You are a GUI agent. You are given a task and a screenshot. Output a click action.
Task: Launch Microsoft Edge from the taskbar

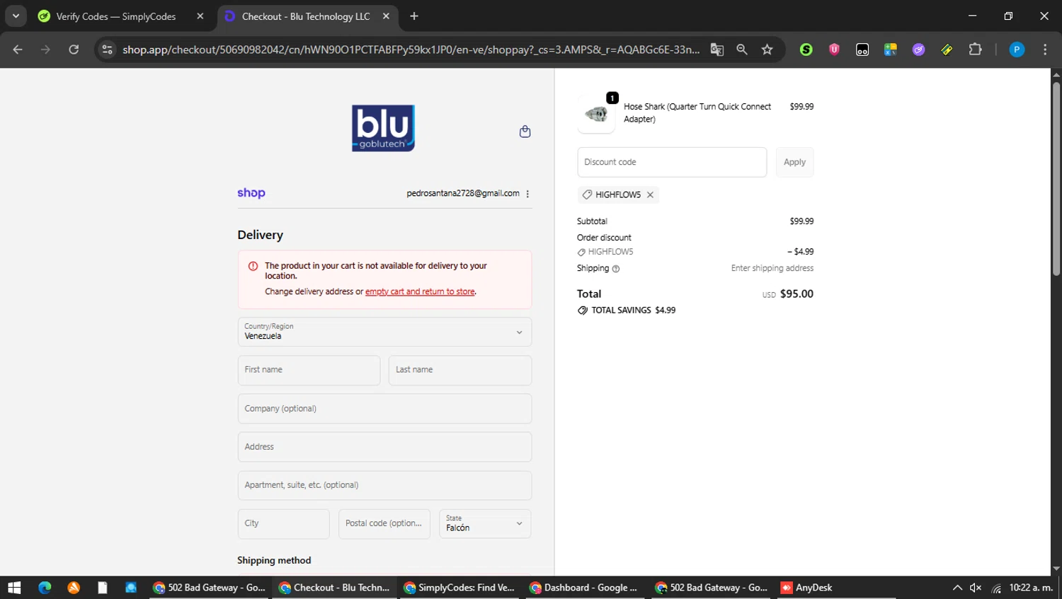coord(45,588)
